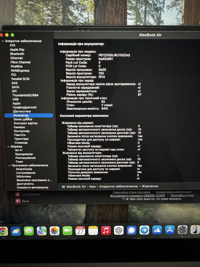Open System Settings gear icon in the Dock
This screenshot has height=267, width=200.
pos(182,229)
